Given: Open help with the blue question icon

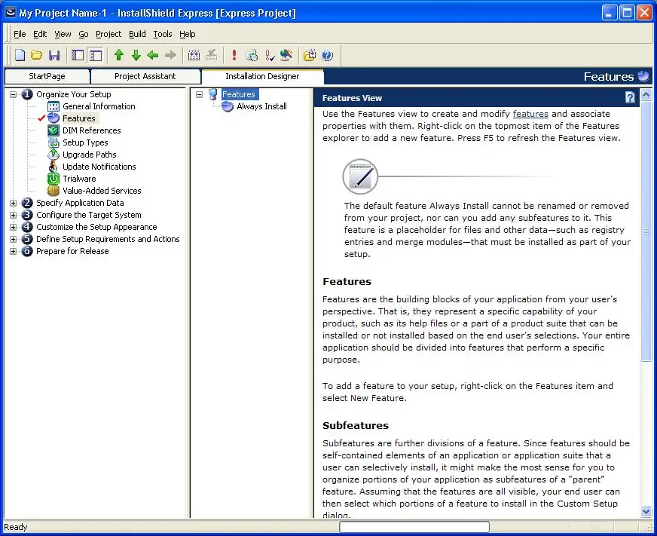Looking at the screenshot, I should click(327, 55).
